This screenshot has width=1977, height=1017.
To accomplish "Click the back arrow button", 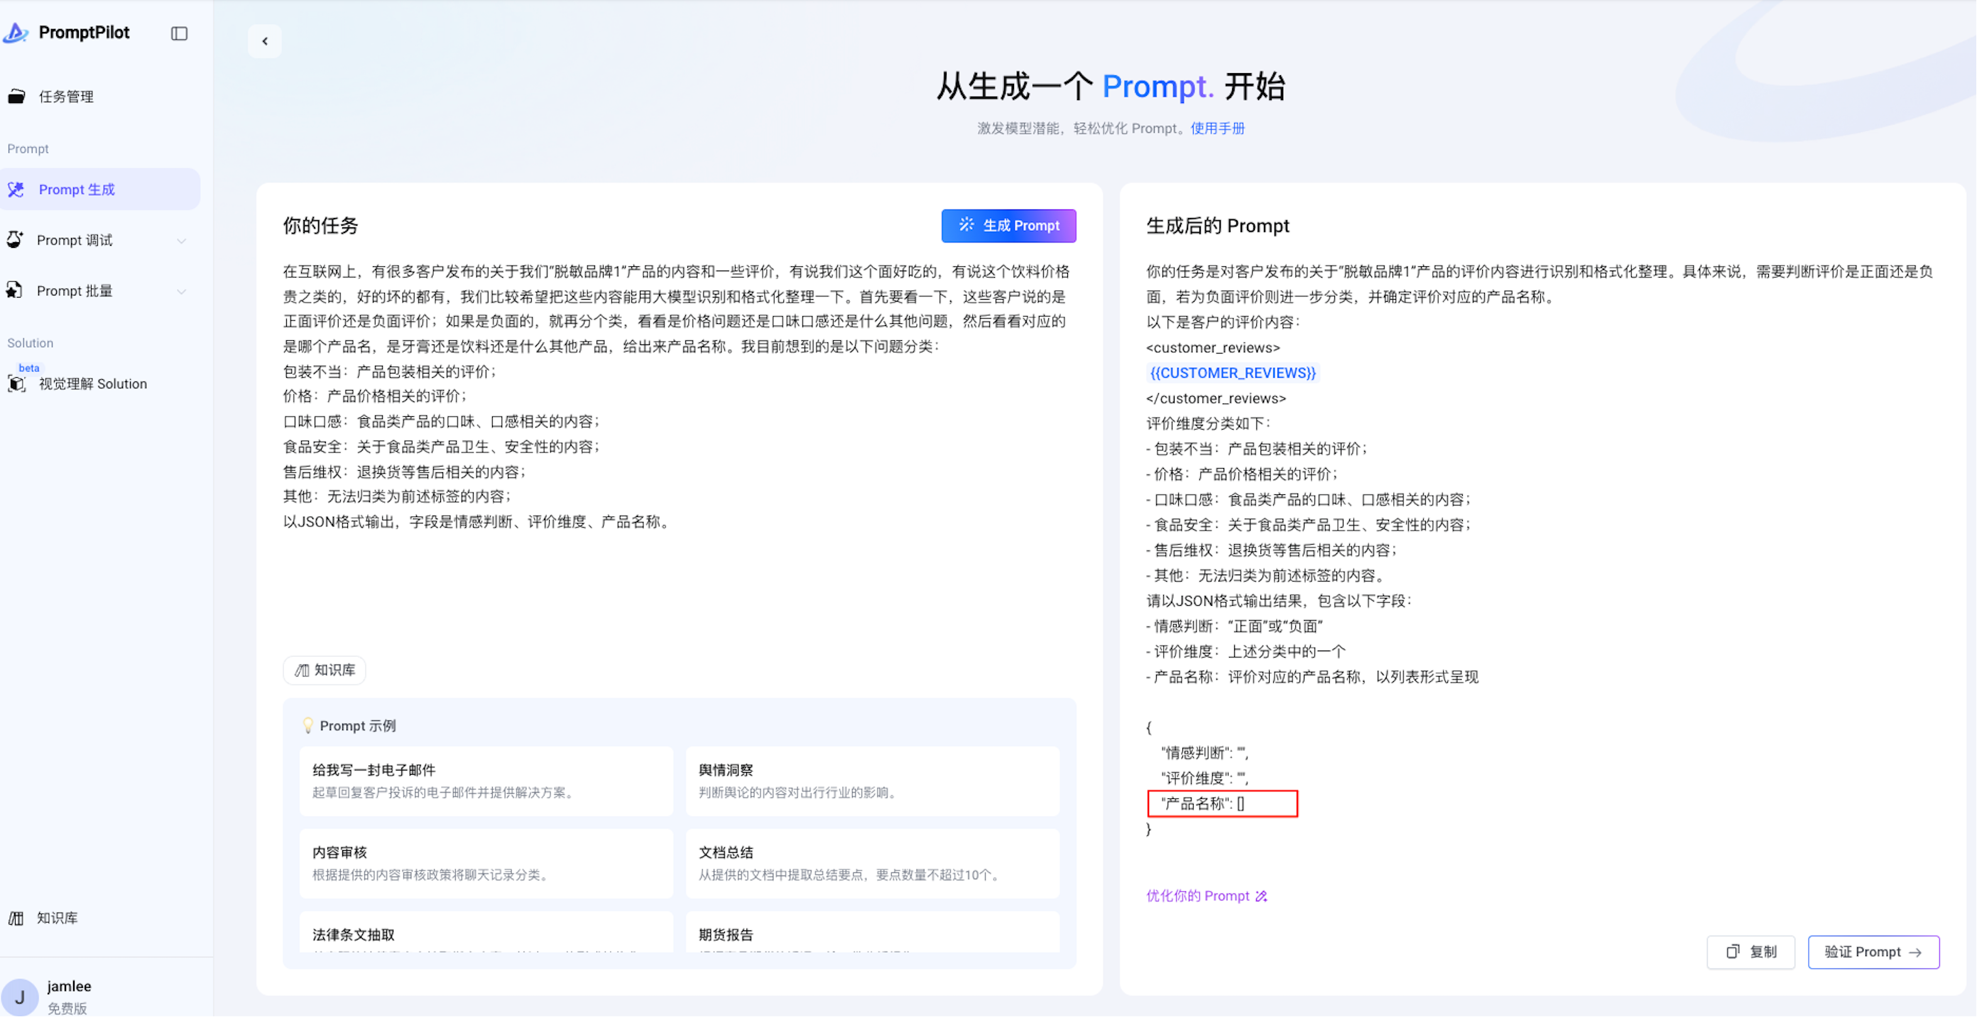I will [265, 41].
